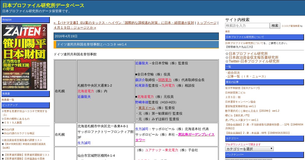
Task: Click 松尾新吾 name link
Action: click(142, 86)
